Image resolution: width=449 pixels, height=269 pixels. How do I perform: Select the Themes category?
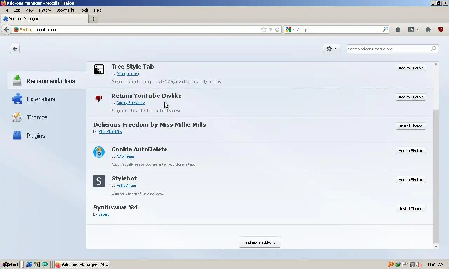pos(47,117)
